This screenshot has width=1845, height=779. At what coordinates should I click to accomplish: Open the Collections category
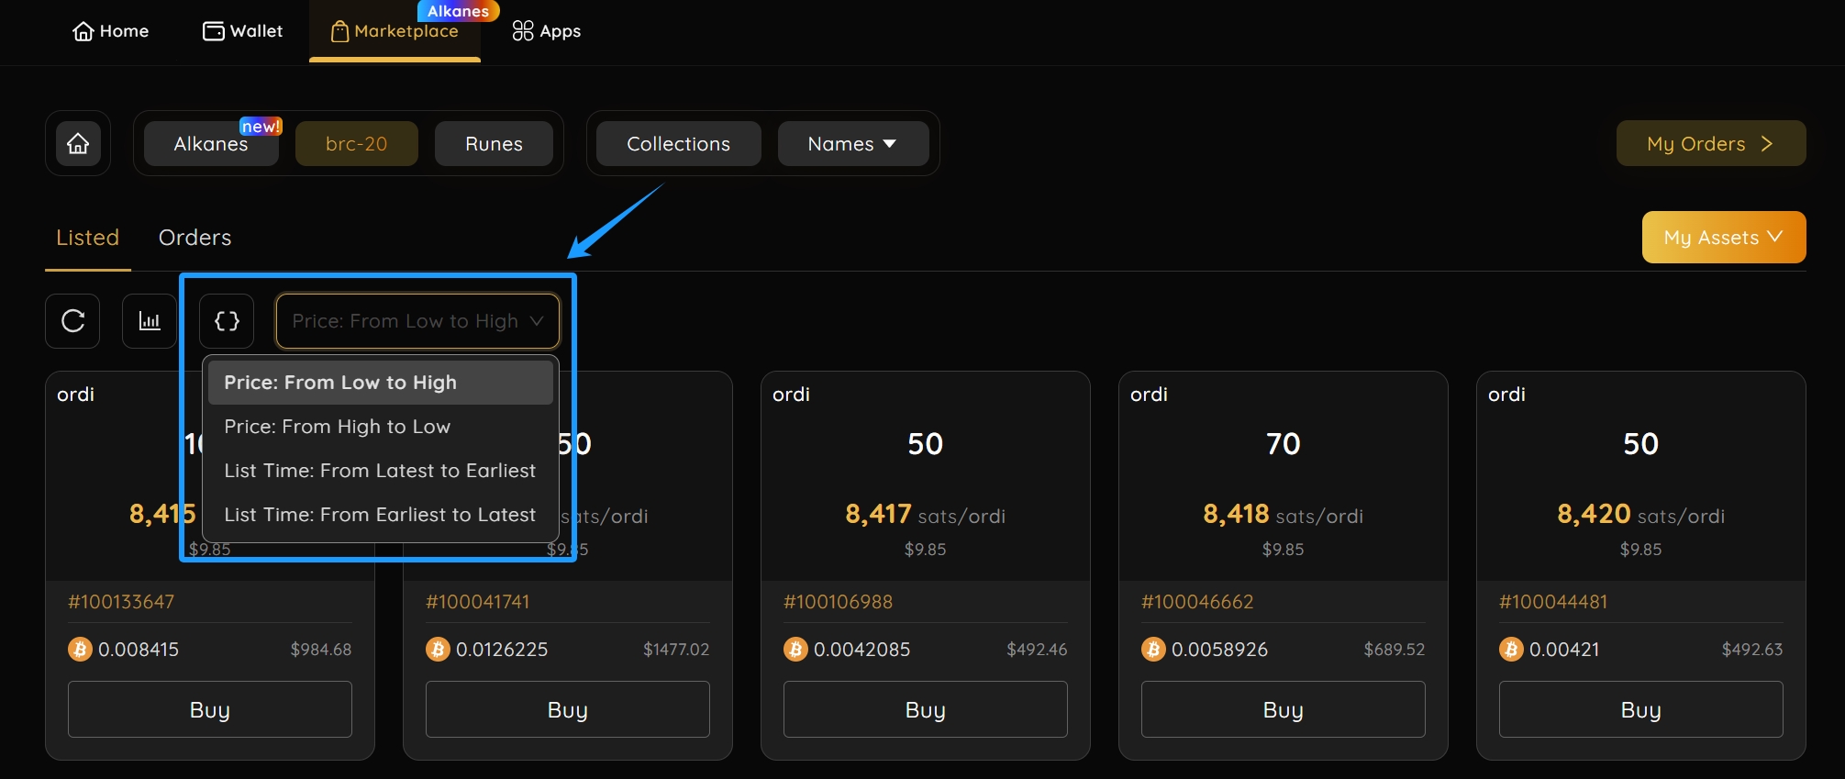tap(678, 144)
